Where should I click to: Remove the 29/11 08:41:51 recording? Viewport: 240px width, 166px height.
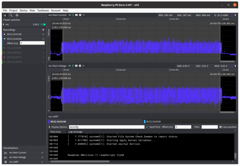tap(43, 52)
